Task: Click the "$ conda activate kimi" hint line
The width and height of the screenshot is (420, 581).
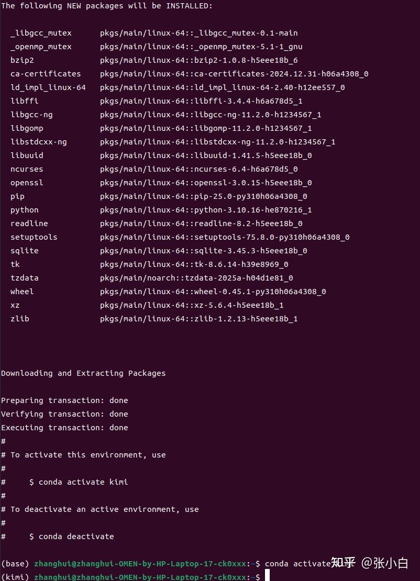Action: [79, 482]
